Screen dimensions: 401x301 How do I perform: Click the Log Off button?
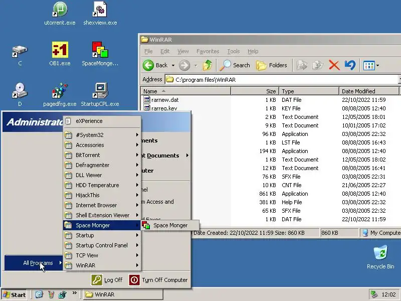107,280
